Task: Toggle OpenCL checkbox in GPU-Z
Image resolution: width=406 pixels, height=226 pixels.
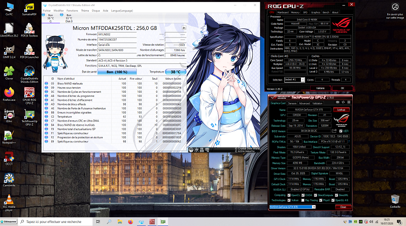Action: point(289,195)
